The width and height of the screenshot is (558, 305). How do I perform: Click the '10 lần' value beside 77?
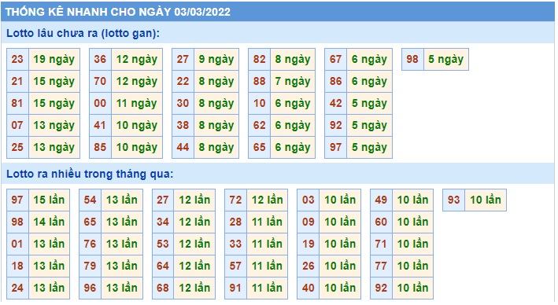413,266
